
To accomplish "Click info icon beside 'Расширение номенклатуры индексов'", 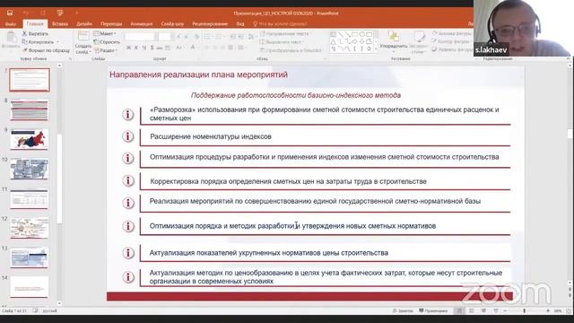I will click(128, 136).
